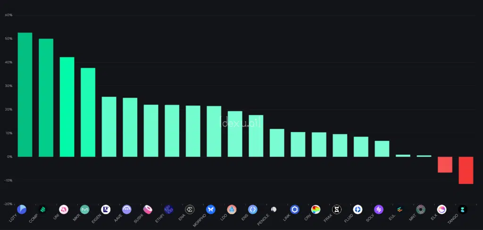This screenshot has width=483, height=230.
Task: Click the COMP token icon
Action: pyautogui.click(x=43, y=209)
